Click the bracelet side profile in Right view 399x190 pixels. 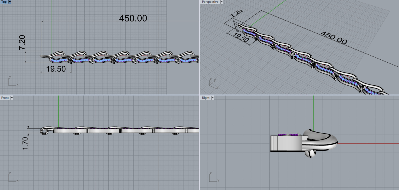click(304, 143)
